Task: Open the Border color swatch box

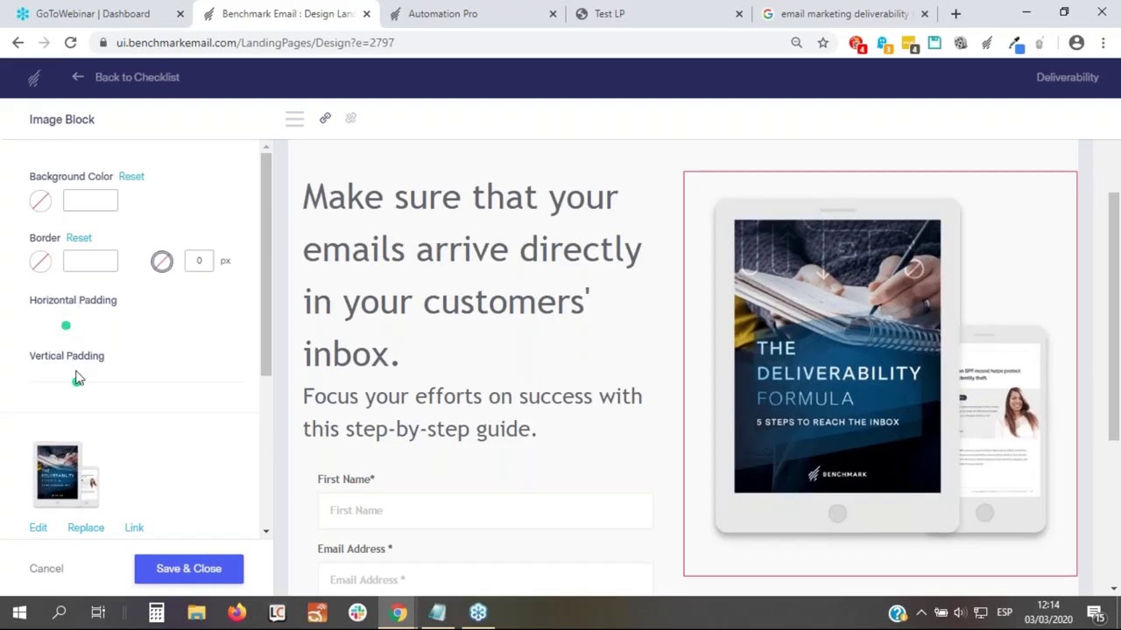Action: (x=90, y=261)
